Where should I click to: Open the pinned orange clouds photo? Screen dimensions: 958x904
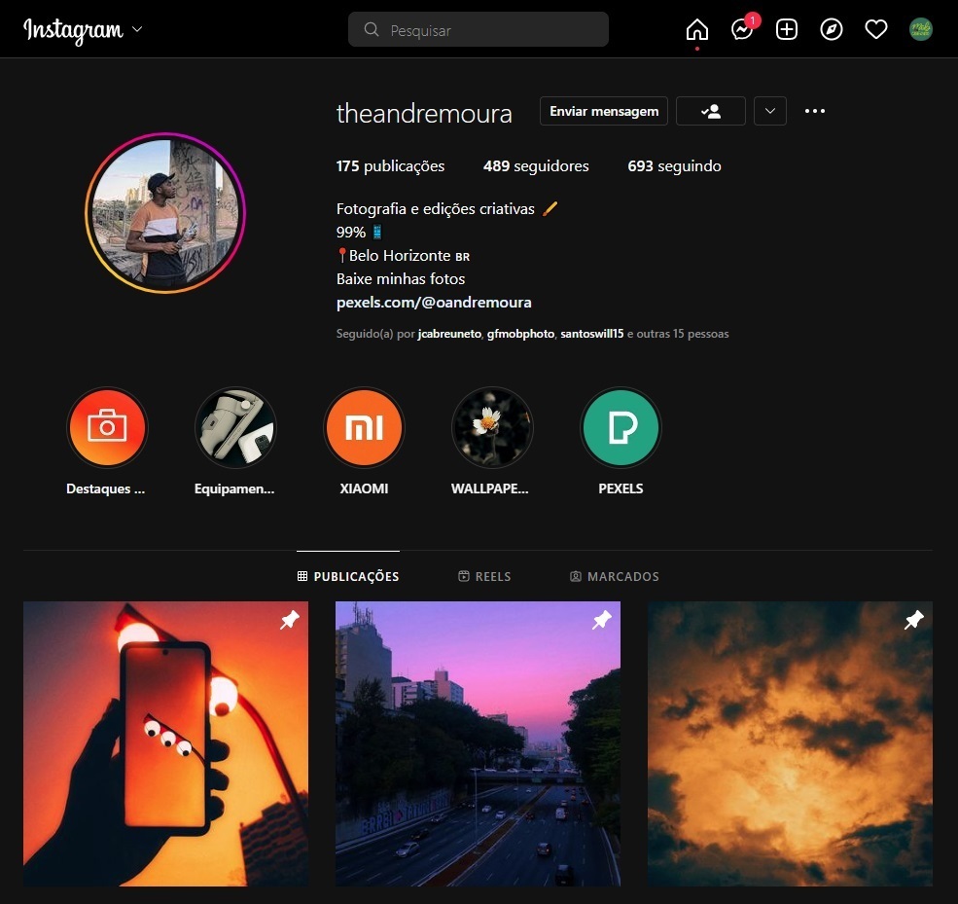[790, 743]
